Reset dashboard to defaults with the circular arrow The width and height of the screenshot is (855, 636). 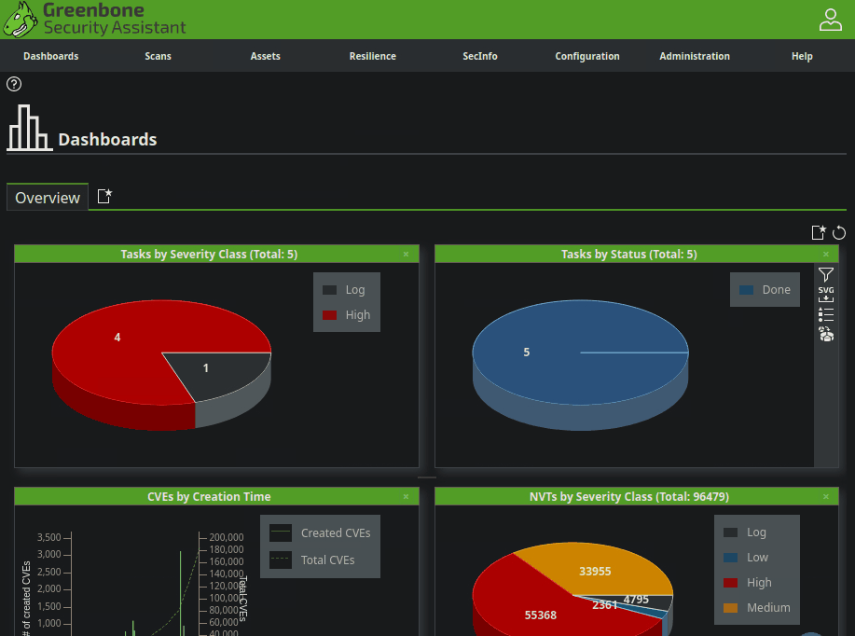coord(839,232)
